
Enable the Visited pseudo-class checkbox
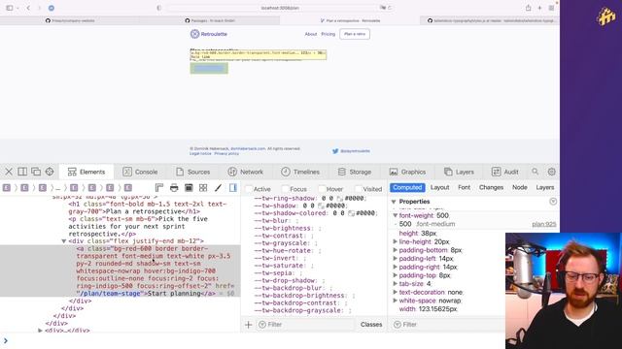(x=359, y=189)
